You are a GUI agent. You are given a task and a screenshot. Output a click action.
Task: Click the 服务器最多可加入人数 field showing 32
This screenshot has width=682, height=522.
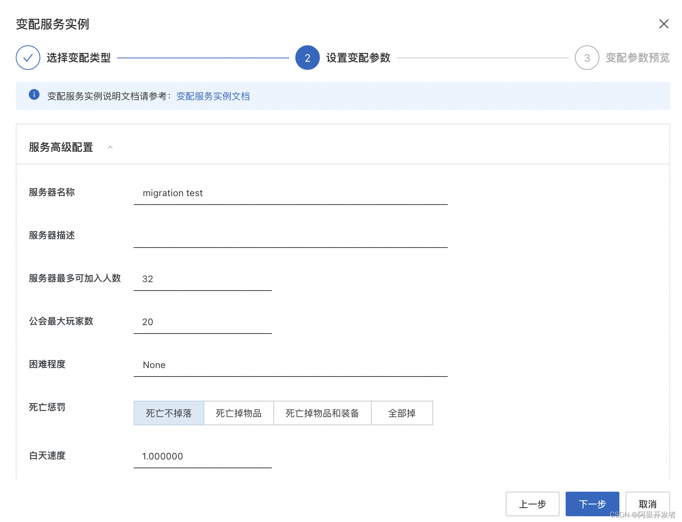pyautogui.click(x=203, y=279)
